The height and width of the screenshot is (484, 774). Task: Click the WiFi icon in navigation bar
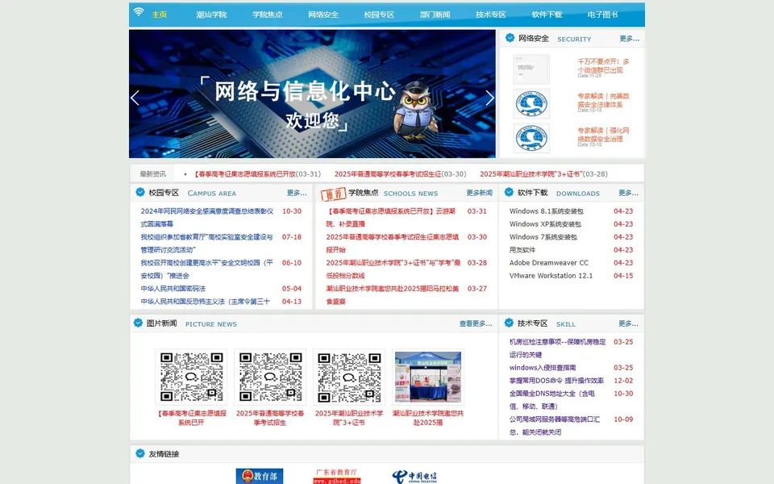click(139, 11)
